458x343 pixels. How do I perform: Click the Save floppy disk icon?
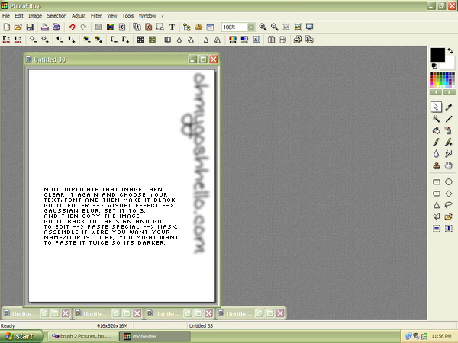(30, 27)
